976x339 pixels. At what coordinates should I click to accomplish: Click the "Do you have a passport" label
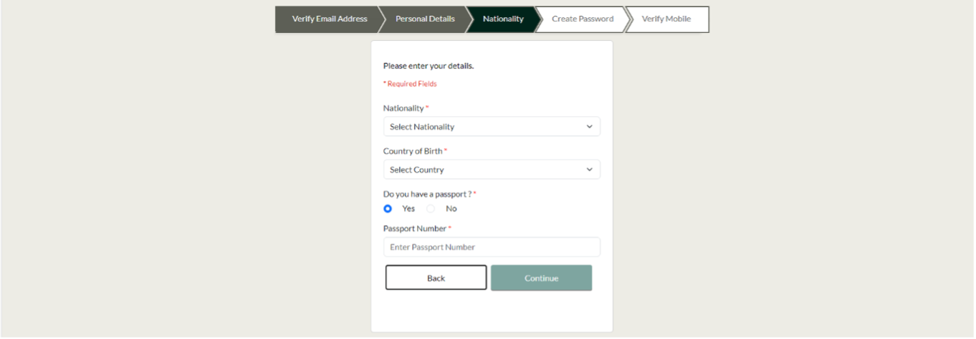427,194
